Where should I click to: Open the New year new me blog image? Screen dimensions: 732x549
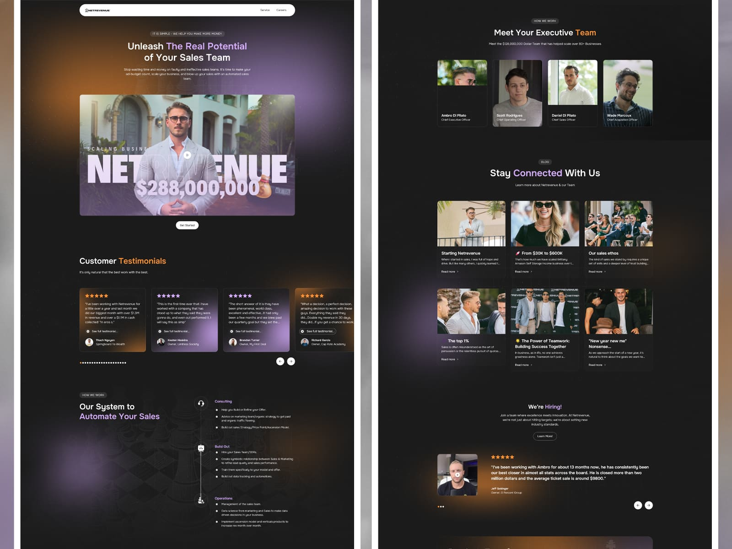pyautogui.click(x=619, y=311)
